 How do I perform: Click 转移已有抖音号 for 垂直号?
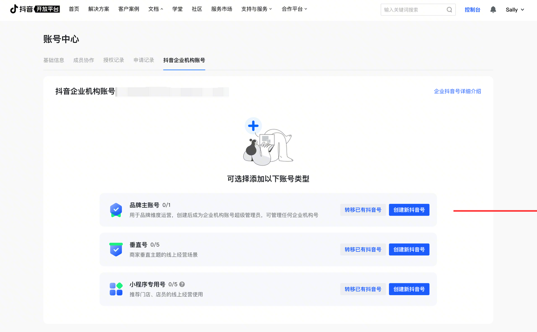[363, 249]
